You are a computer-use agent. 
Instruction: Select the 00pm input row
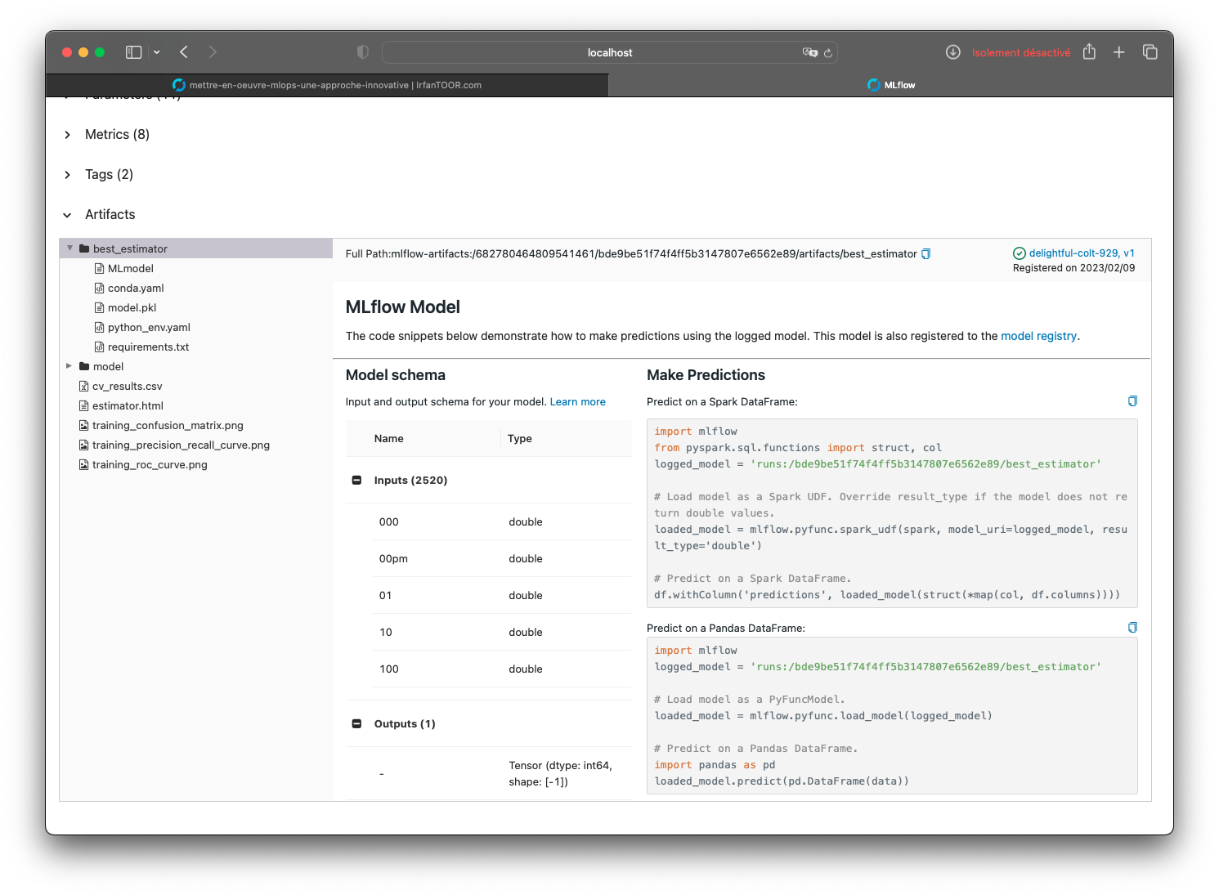click(503, 559)
